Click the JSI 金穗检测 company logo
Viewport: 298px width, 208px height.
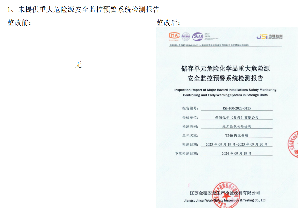tap(269, 37)
